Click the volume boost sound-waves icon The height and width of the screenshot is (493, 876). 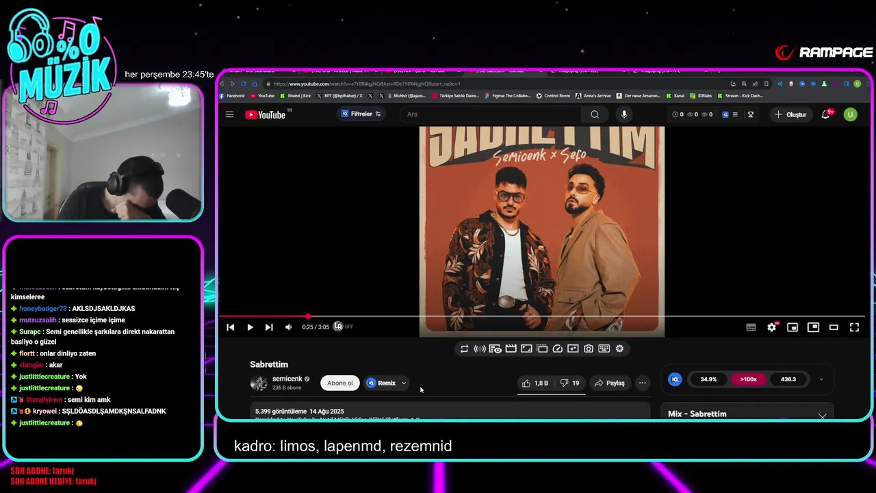click(480, 349)
